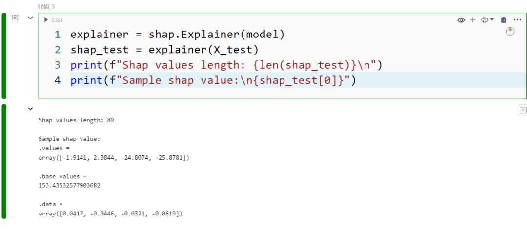Click the execution count [8] label
527x233 pixels.
click(15, 18)
